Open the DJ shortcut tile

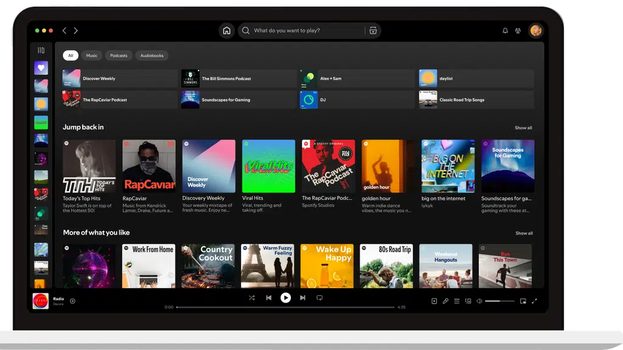[357, 100]
